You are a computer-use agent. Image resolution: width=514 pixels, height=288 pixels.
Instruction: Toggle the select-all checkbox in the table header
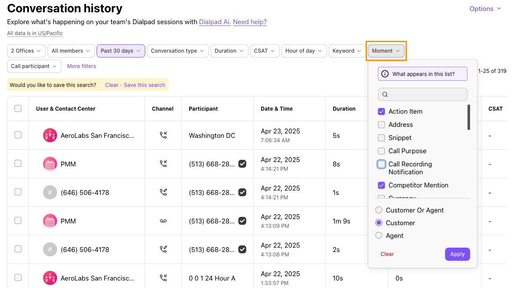(x=18, y=108)
